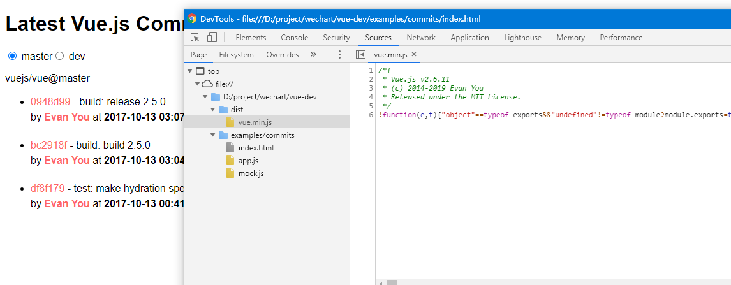Collapse the dist folder arrow
The image size is (731, 285).
click(x=212, y=110)
